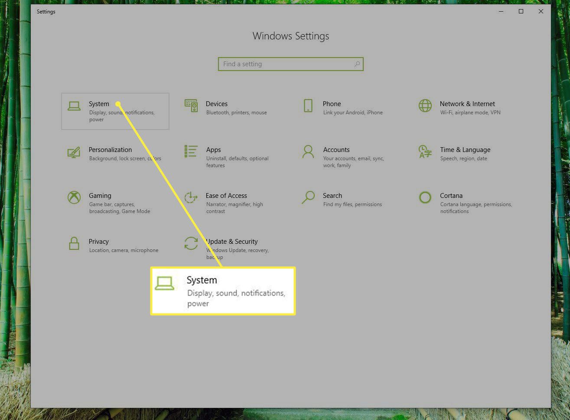This screenshot has height=420, width=570.
Task: Open the System settings title
Action: pyautogui.click(x=99, y=104)
